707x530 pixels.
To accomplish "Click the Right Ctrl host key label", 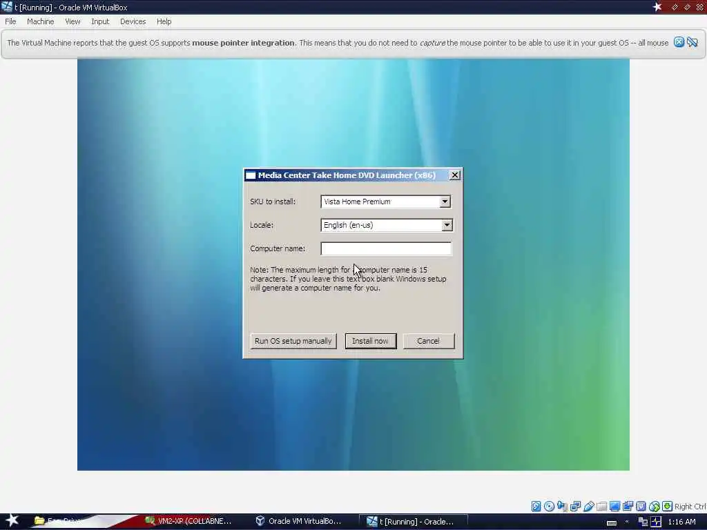I will pos(690,506).
